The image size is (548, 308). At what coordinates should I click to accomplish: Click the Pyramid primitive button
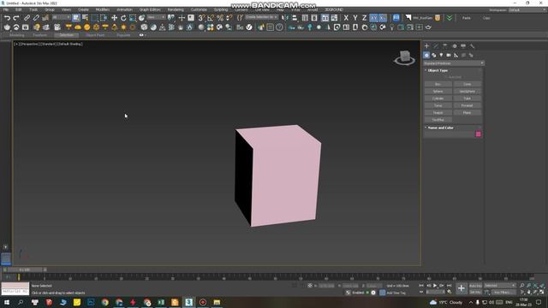[x=468, y=105]
